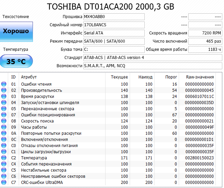The width and height of the screenshot is (224, 188).
Task: Select the Производительность attribute name
Action: tap(42, 90)
